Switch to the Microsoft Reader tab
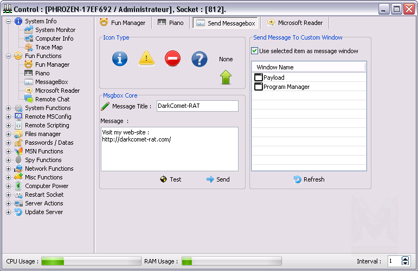Viewport: 418px width, 271px height. point(295,23)
